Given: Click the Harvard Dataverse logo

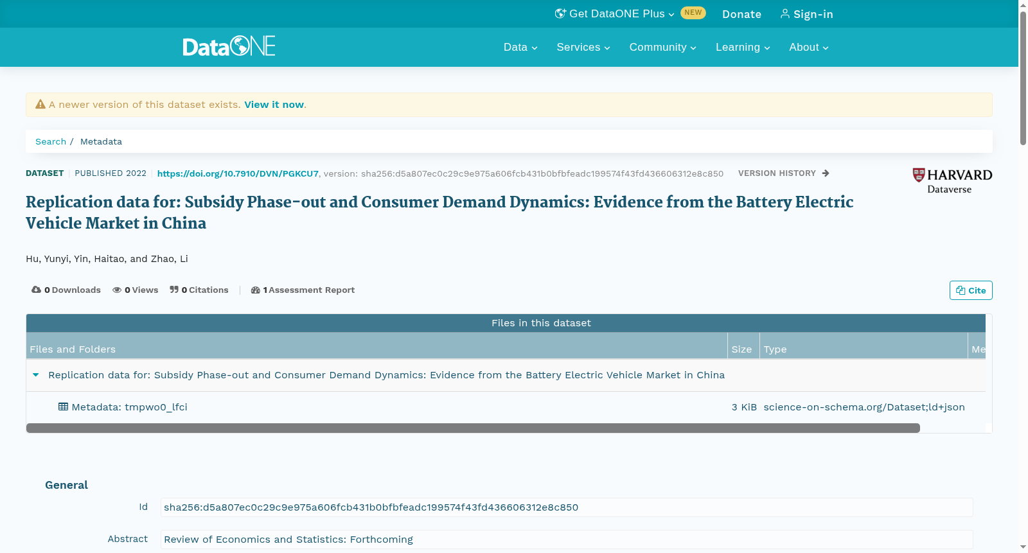Looking at the screenshot, I should pos(952,180).
